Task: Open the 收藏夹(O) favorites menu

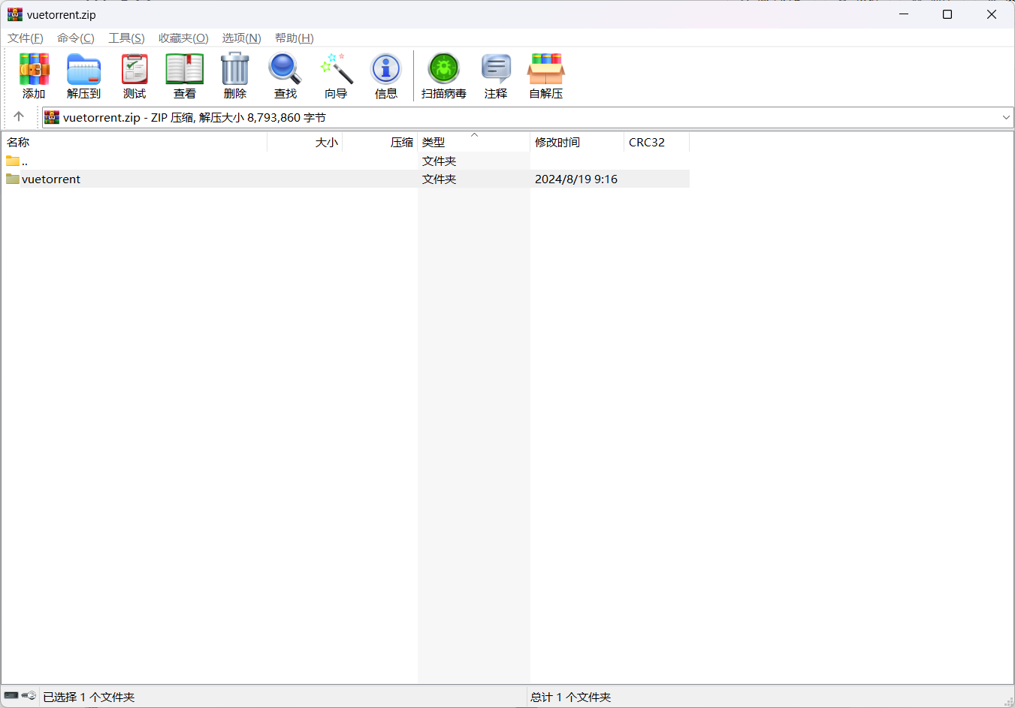Action: point(183,38)
